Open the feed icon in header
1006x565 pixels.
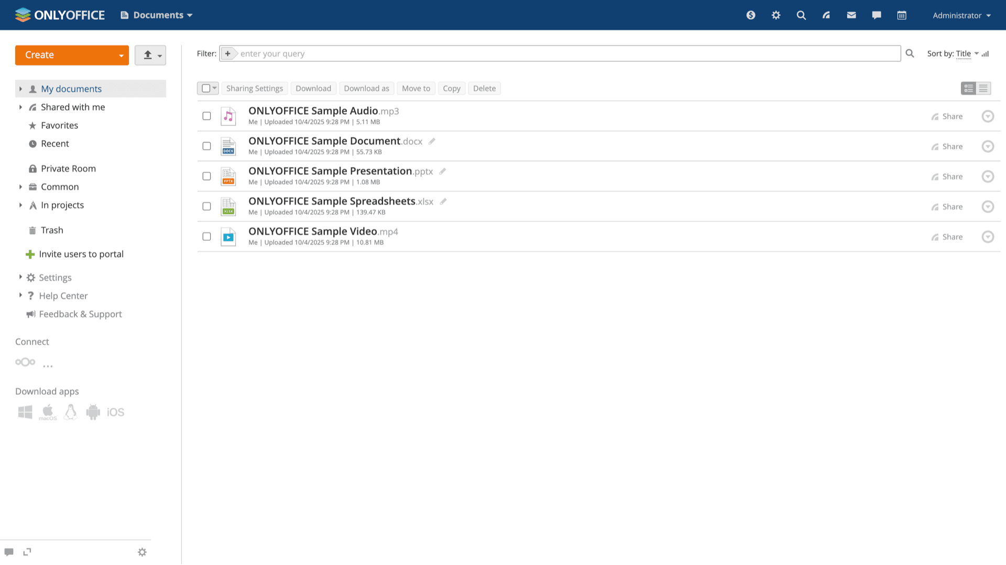point(826,15)
